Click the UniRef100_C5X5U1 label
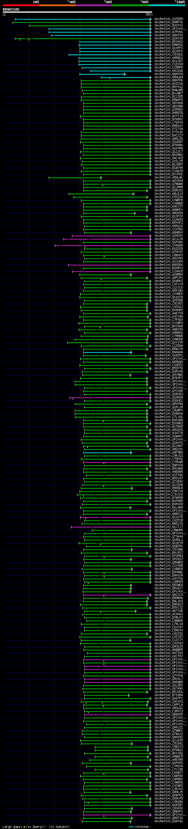 tap(169, 55)
